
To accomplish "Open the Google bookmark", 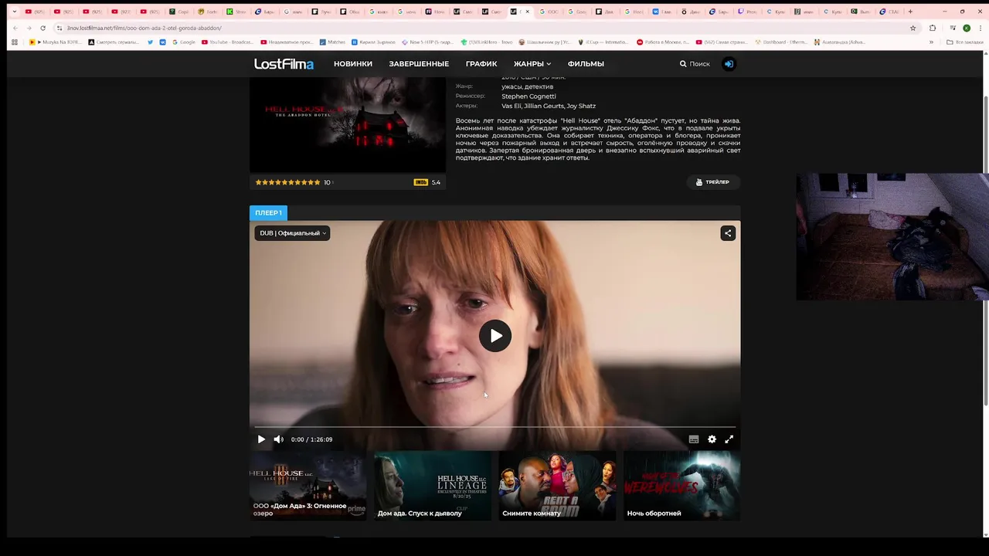I will 184,42.
